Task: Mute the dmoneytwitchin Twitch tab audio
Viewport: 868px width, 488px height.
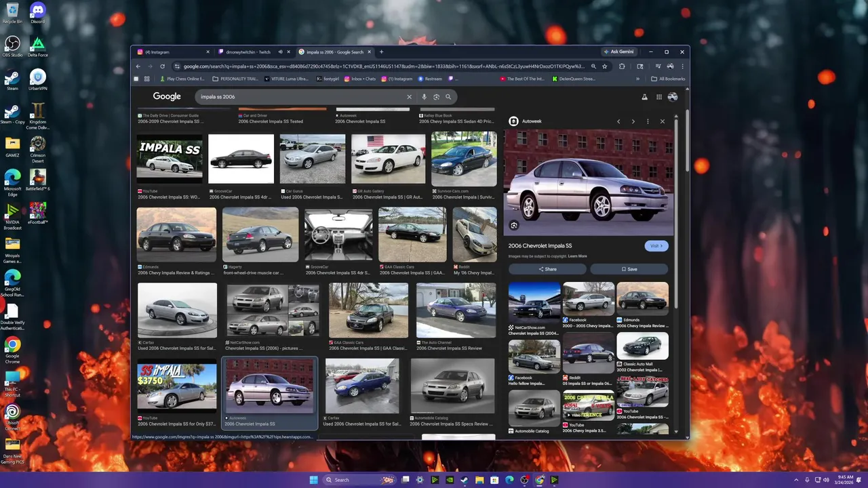Action: point(280,52)
